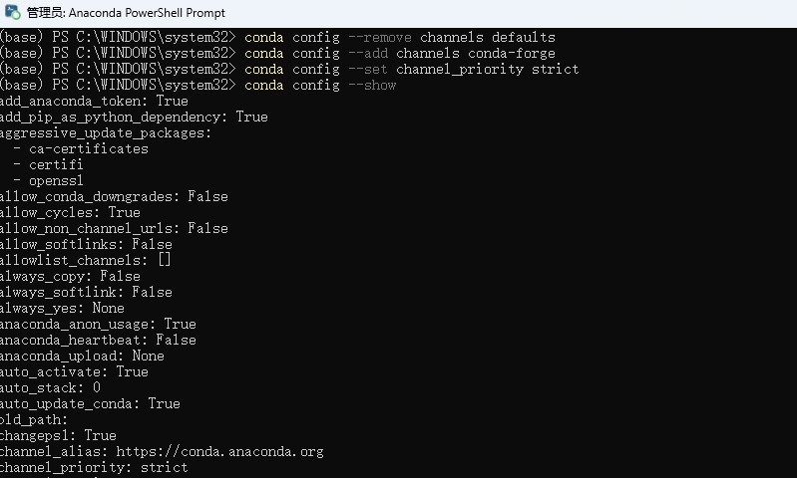Click the 'conda config --show' command line
This screenshot has width=797, height=478.
click(x=320, y=85)
